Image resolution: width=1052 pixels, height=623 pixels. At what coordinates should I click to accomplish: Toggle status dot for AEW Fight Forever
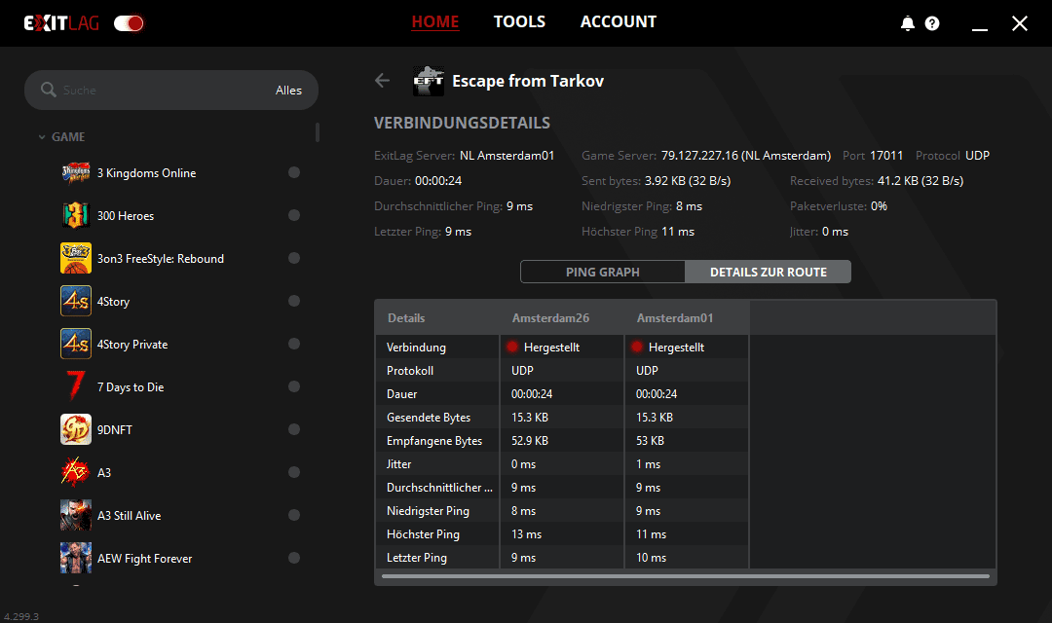click(x=294, y=558)
